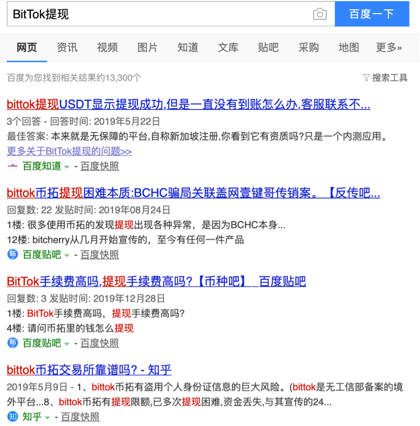Select the 采购 tab
The image size is (420, 426).
tap(308, 48)
